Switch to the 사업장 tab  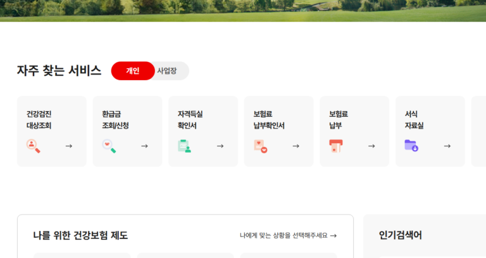tap(167, 71)
